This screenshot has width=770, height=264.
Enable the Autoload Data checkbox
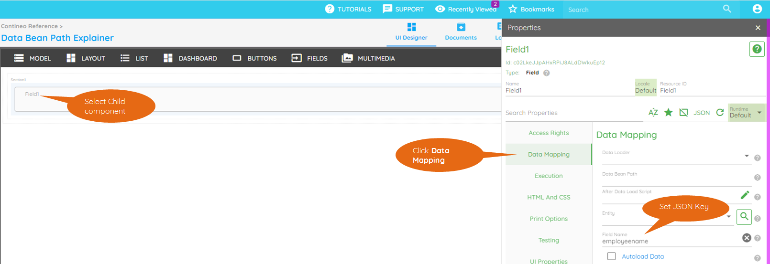click(611, 256)
